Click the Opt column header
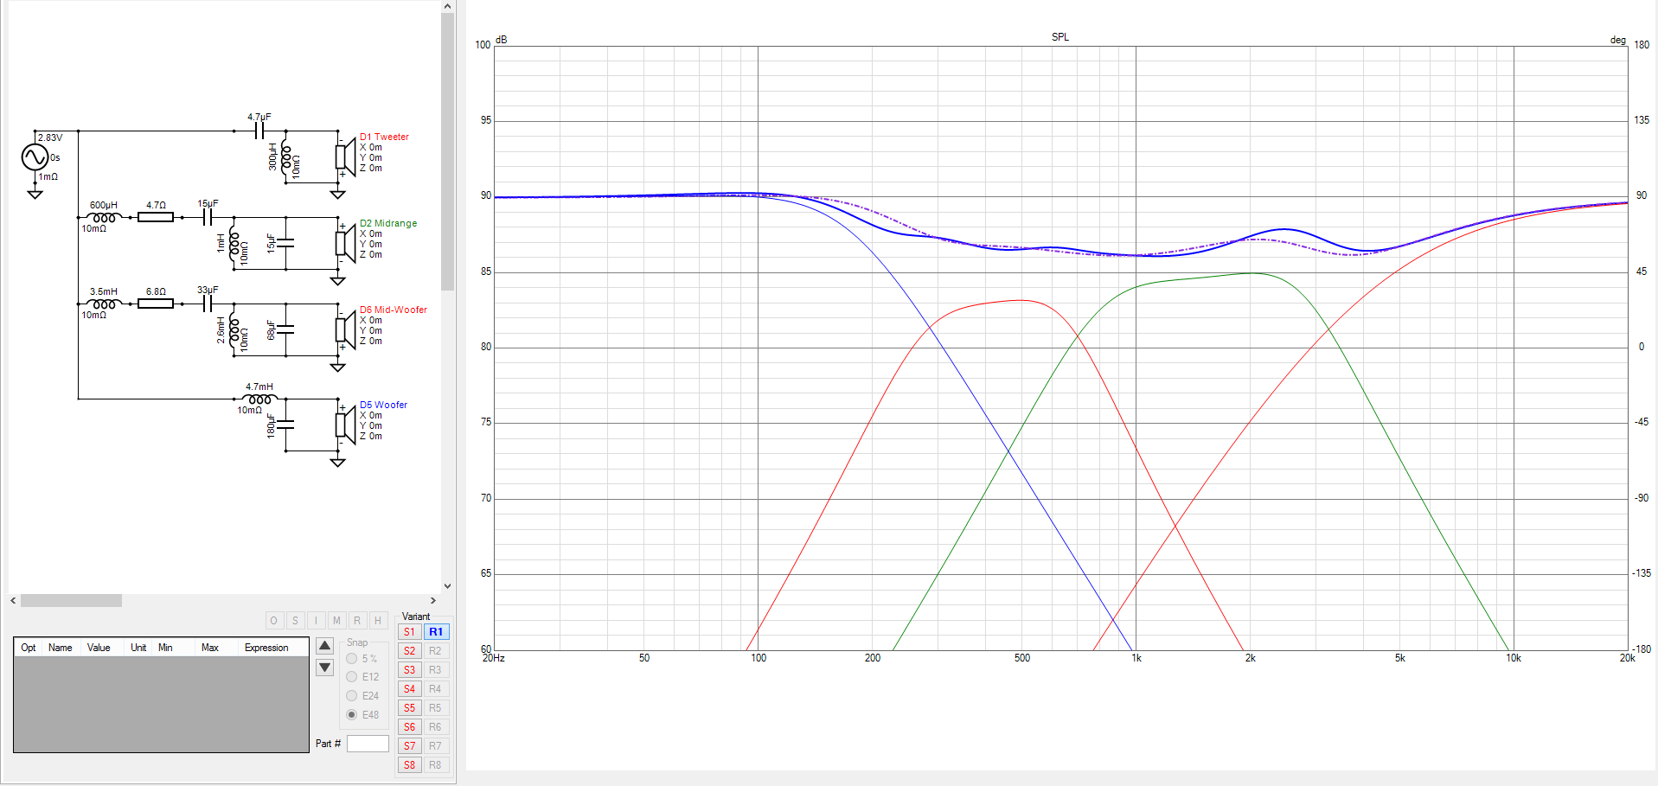Screen dimensions: 1658x786 [x=29, y=648]
